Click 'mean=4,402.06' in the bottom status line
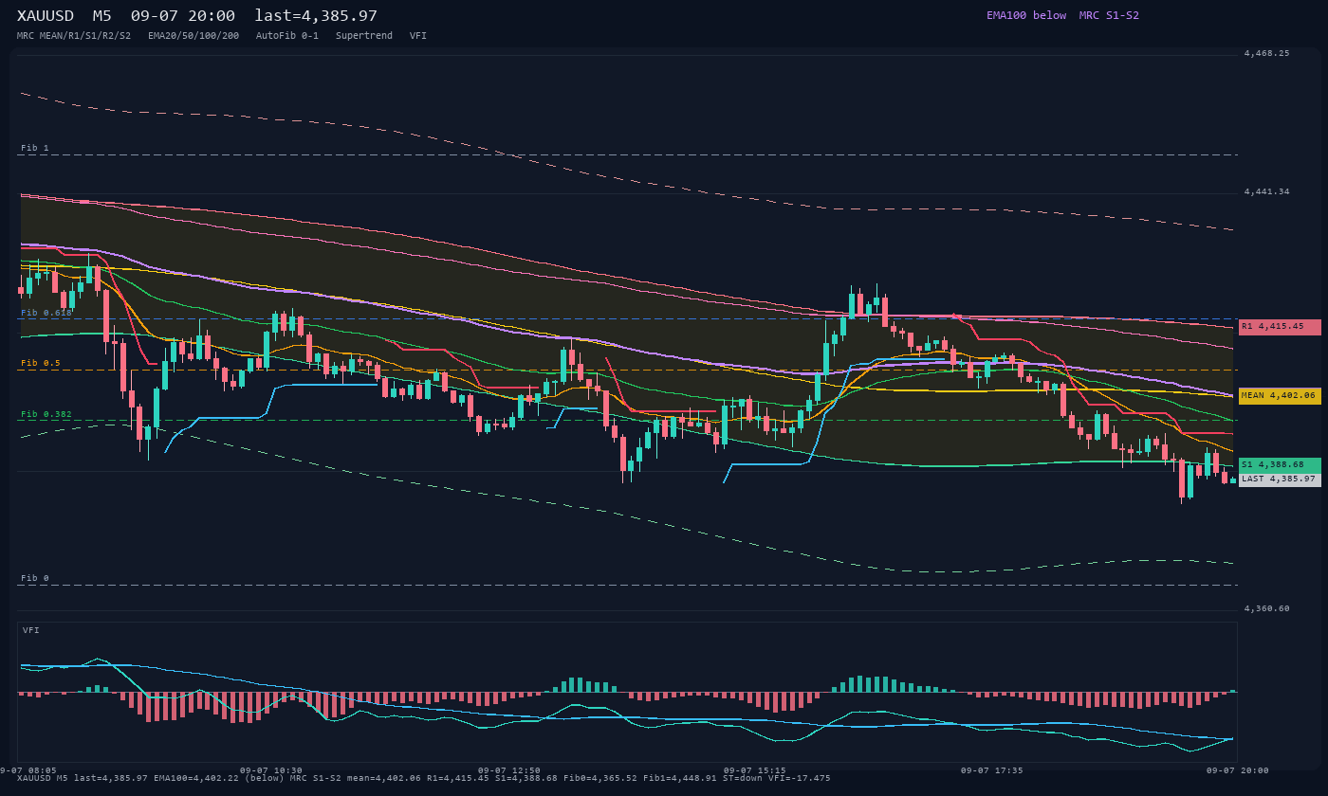Image resolution: width=1328 pixels, height=796 pixels. click(x=384, y=779)
